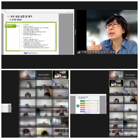
Task: Open the small shared slide at left edge
Action: pyautogui.click(x=6, y=108)
